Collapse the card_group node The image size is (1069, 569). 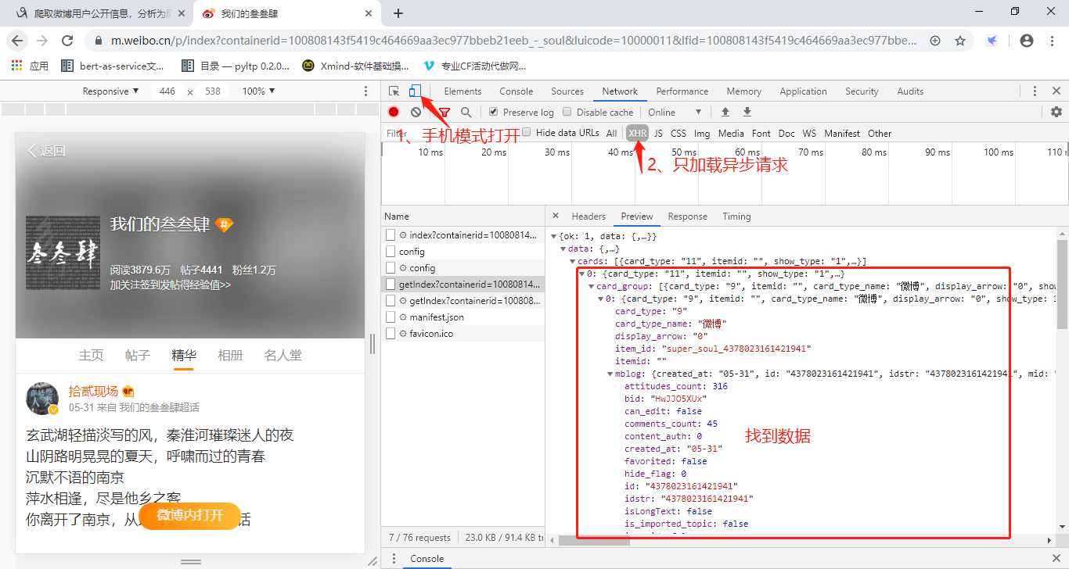591,286
